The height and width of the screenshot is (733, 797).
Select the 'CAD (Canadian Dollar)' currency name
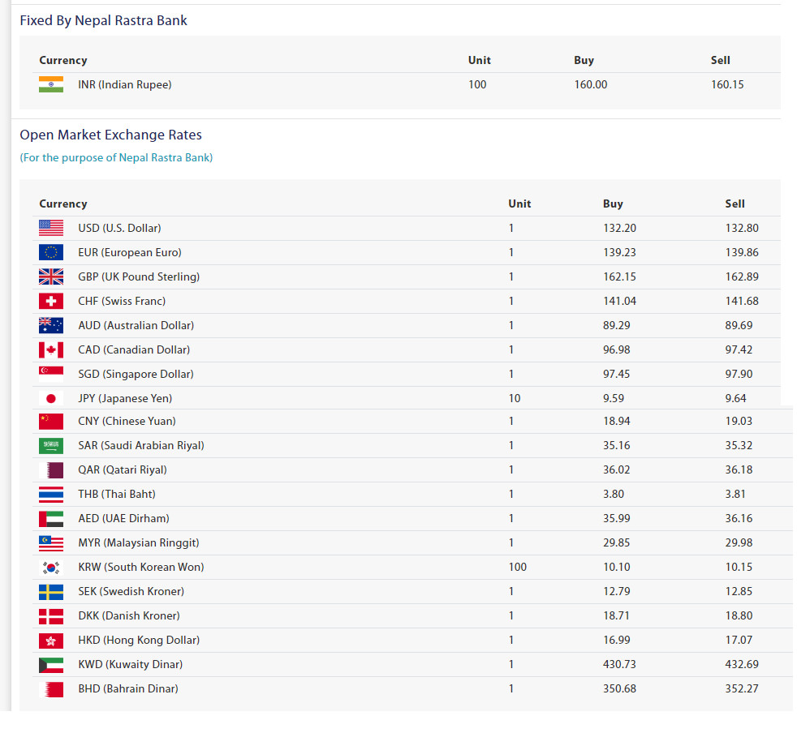[x=134, y=350]
